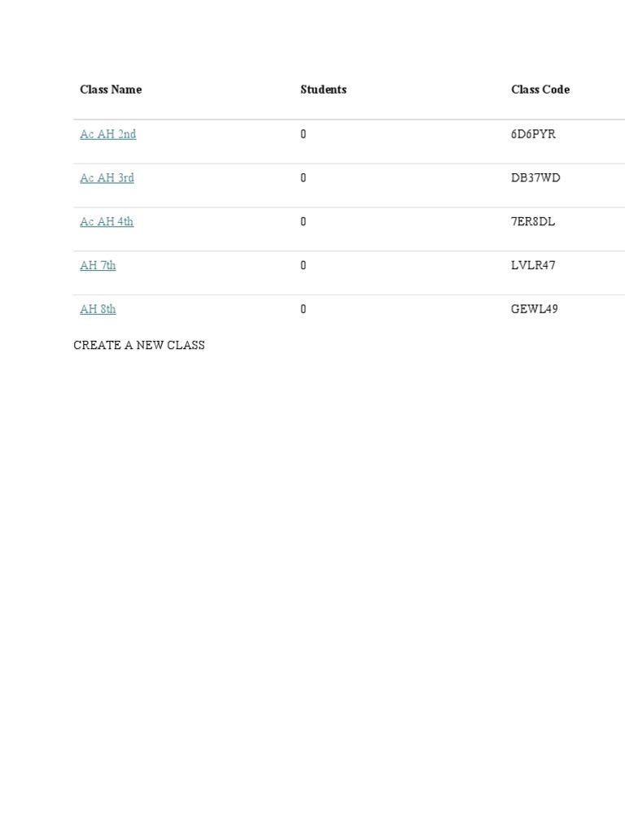Open the AH 7th class link

click(98, 266)
